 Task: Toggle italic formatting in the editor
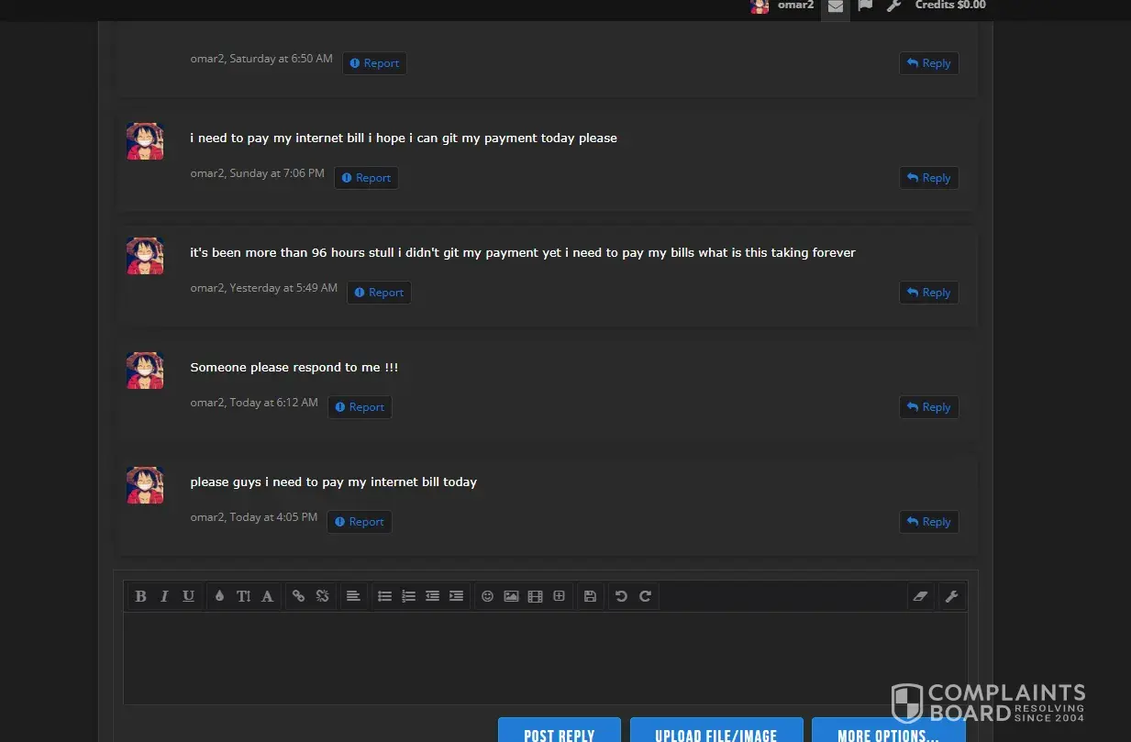(x=164, y=596)
